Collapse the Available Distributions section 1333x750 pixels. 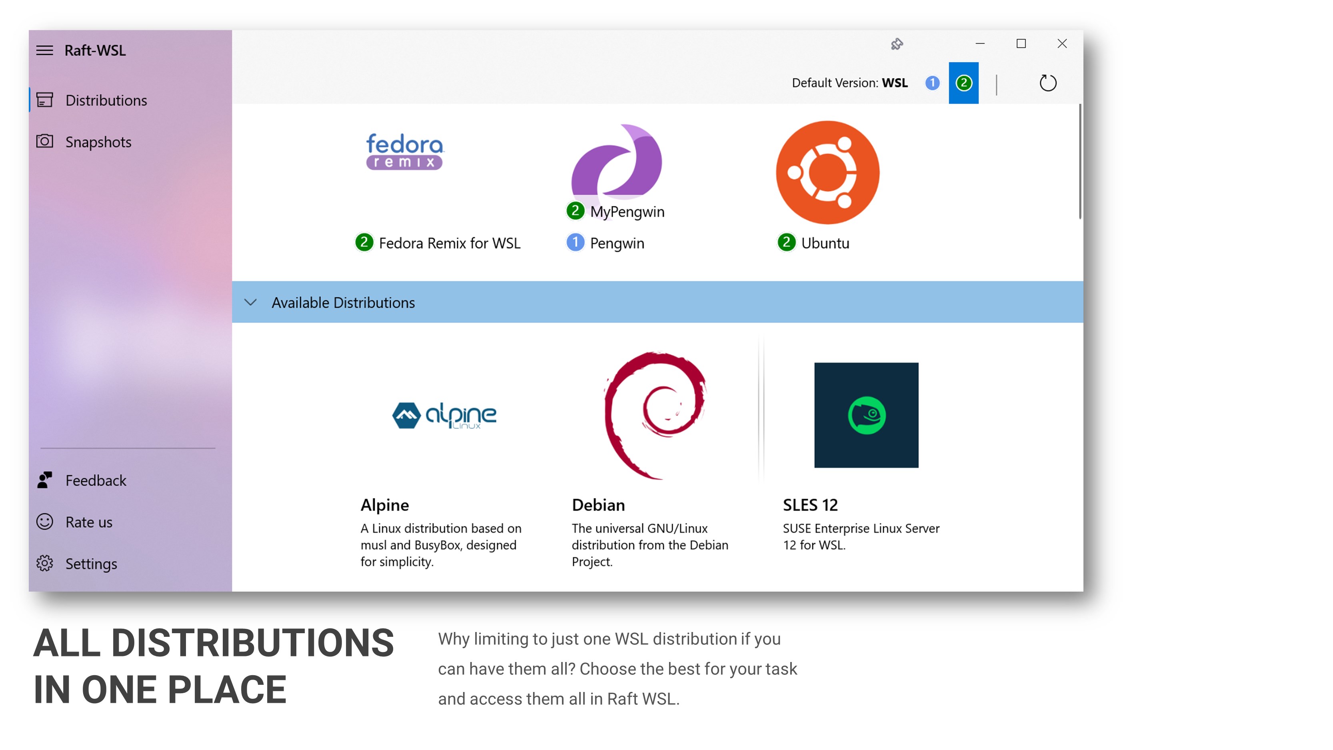pyautogui.click(x=250, y=302)
